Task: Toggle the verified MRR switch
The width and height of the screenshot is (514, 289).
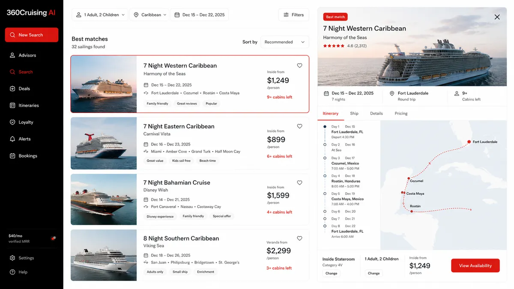Action: coord(54,238)
